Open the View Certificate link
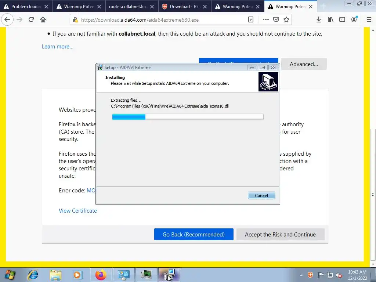This screenshot has height=282, width=376. 78,210
